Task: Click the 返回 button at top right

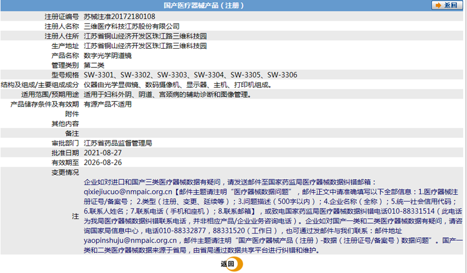Action: point(447,5)
